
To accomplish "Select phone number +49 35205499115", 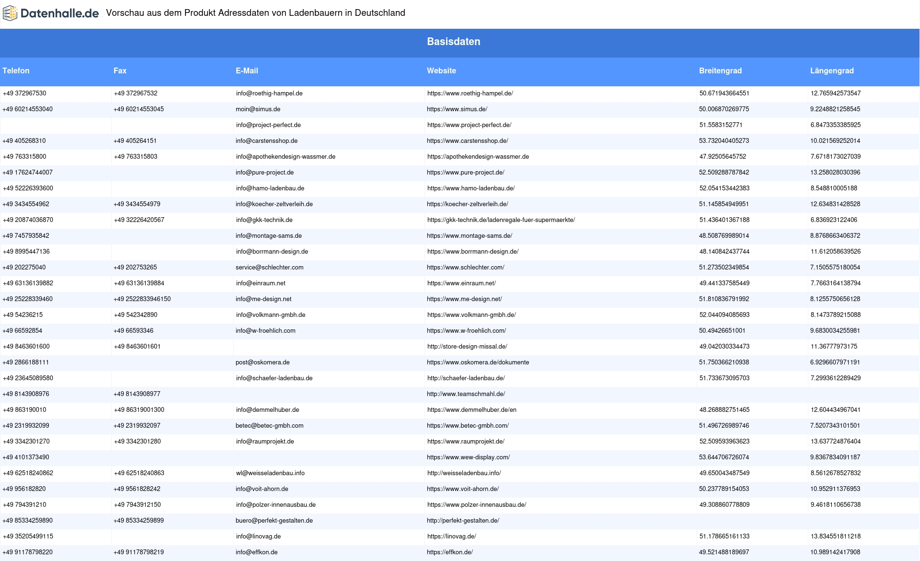I will (28, 537).
